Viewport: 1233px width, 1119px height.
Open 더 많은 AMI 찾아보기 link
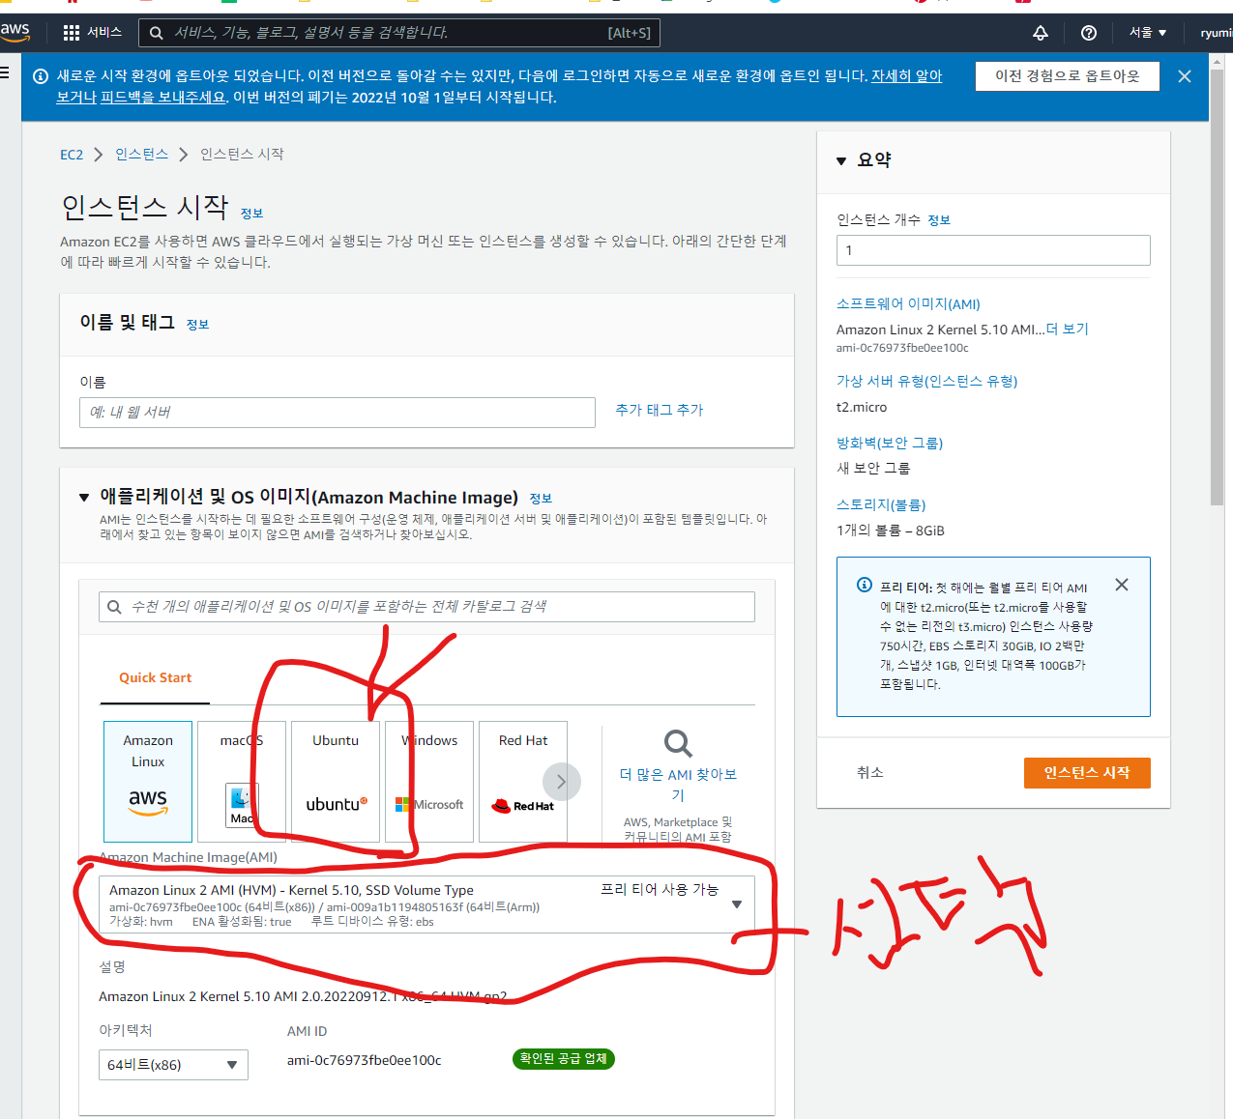click(678, 785)
